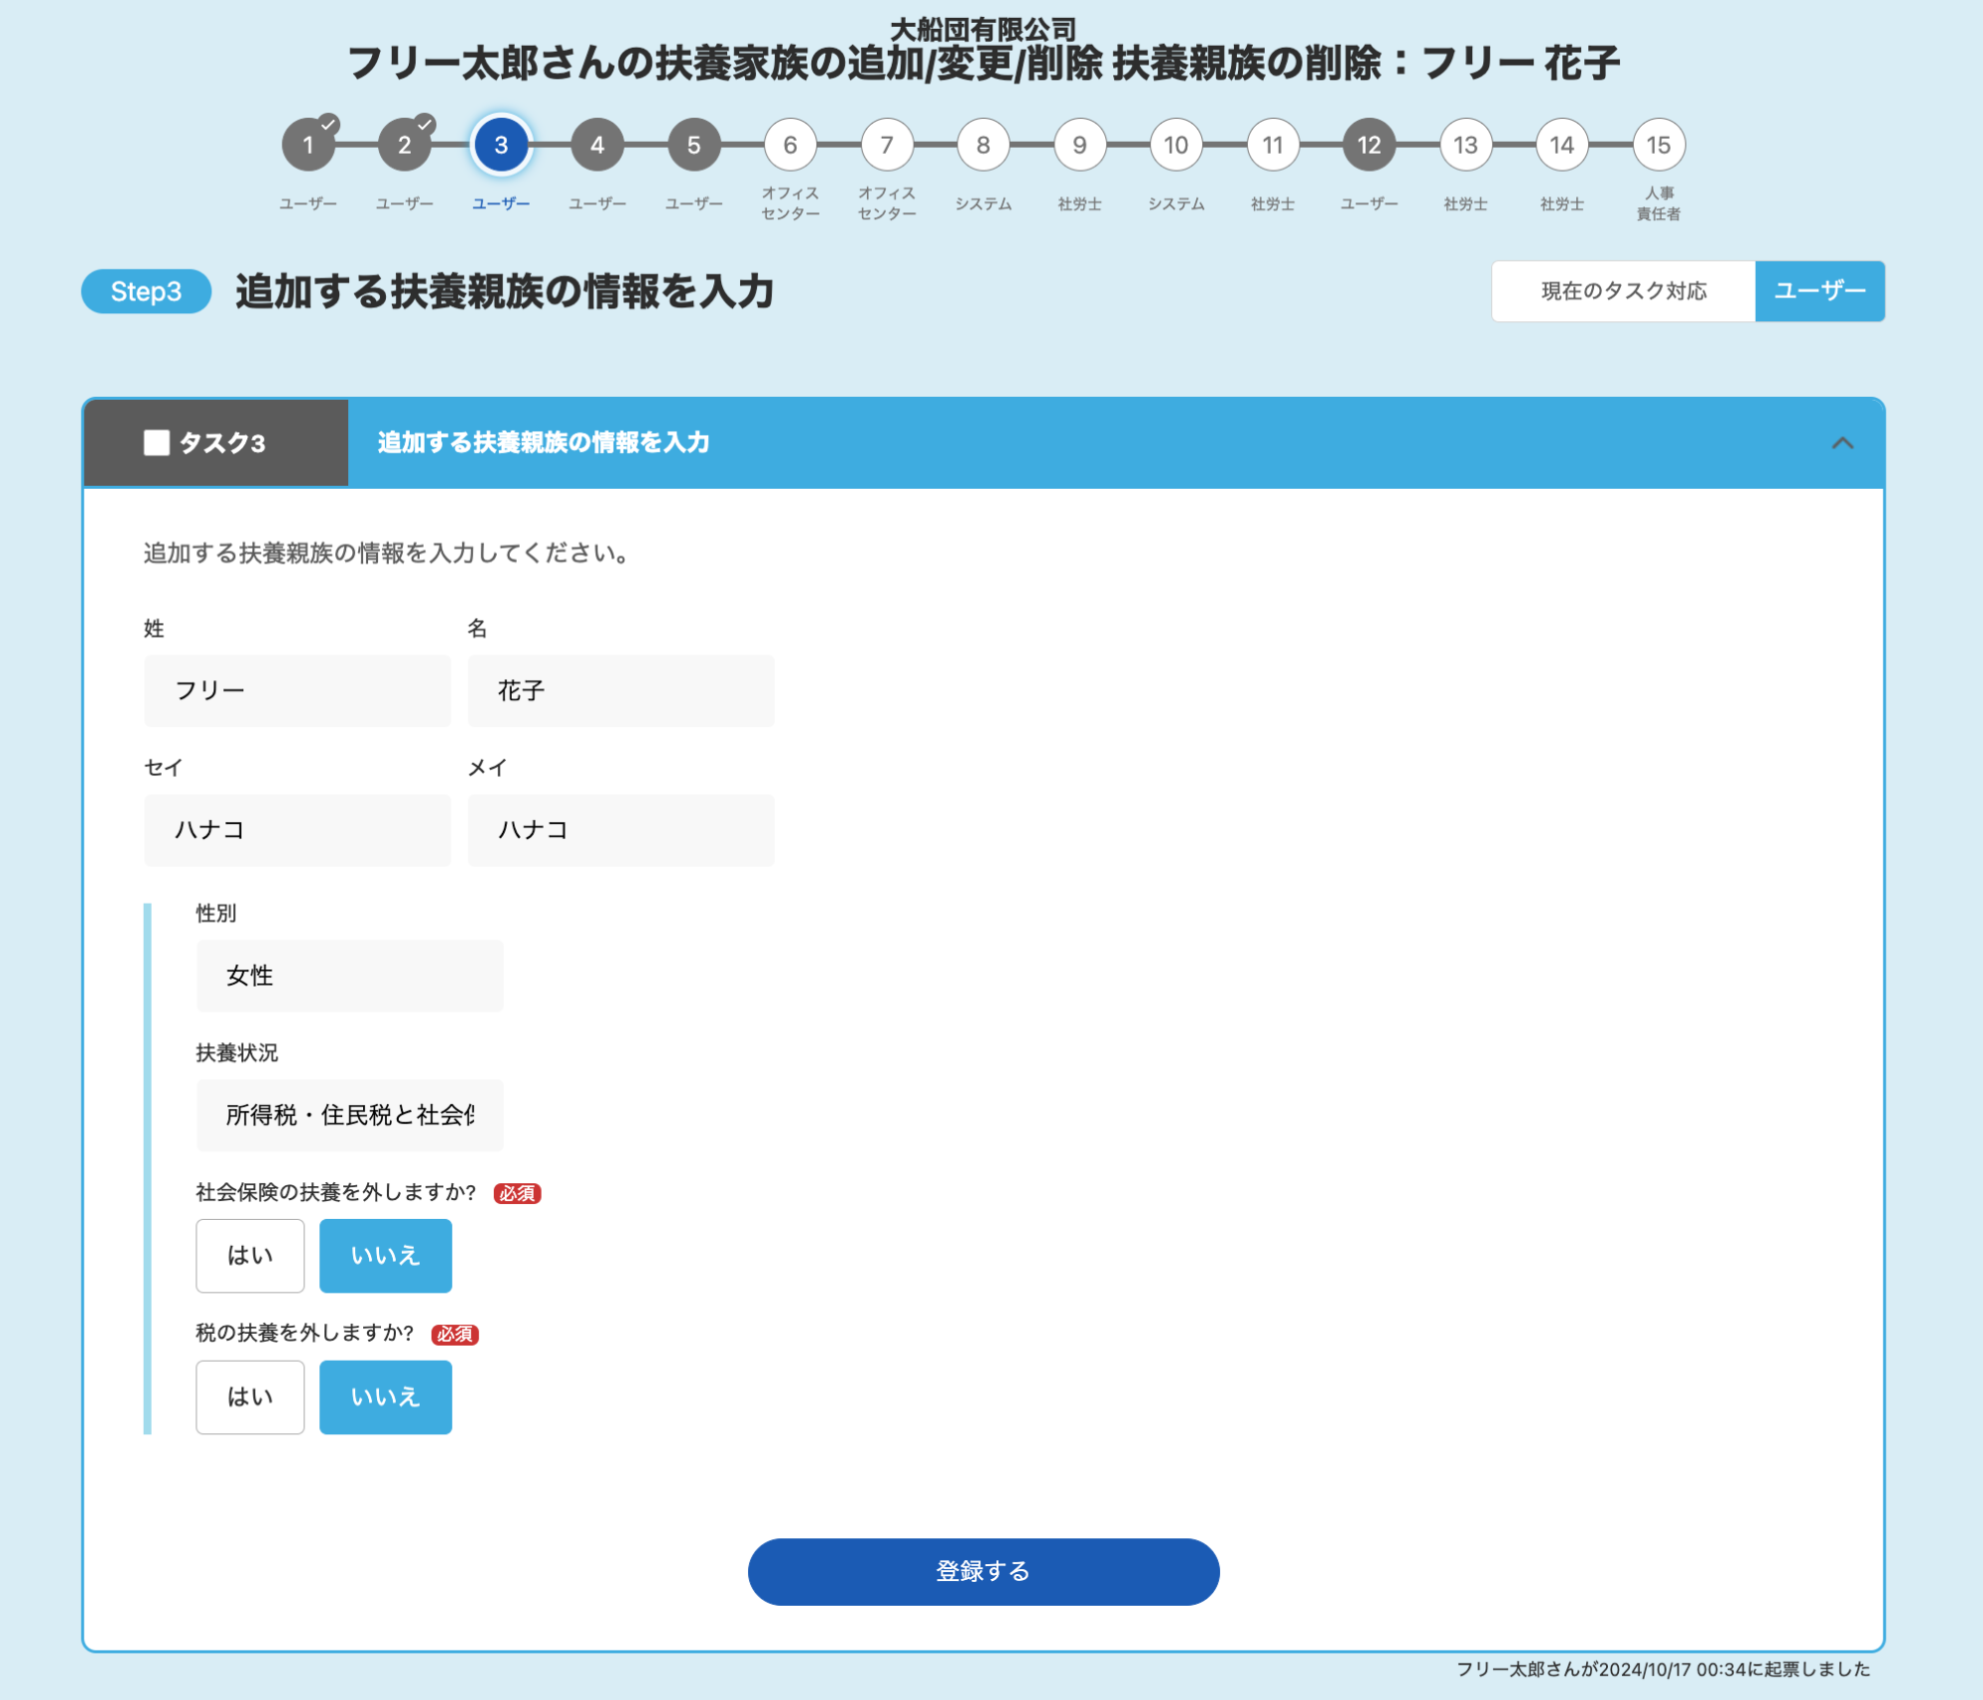Jump to step 5 circle

694,145
